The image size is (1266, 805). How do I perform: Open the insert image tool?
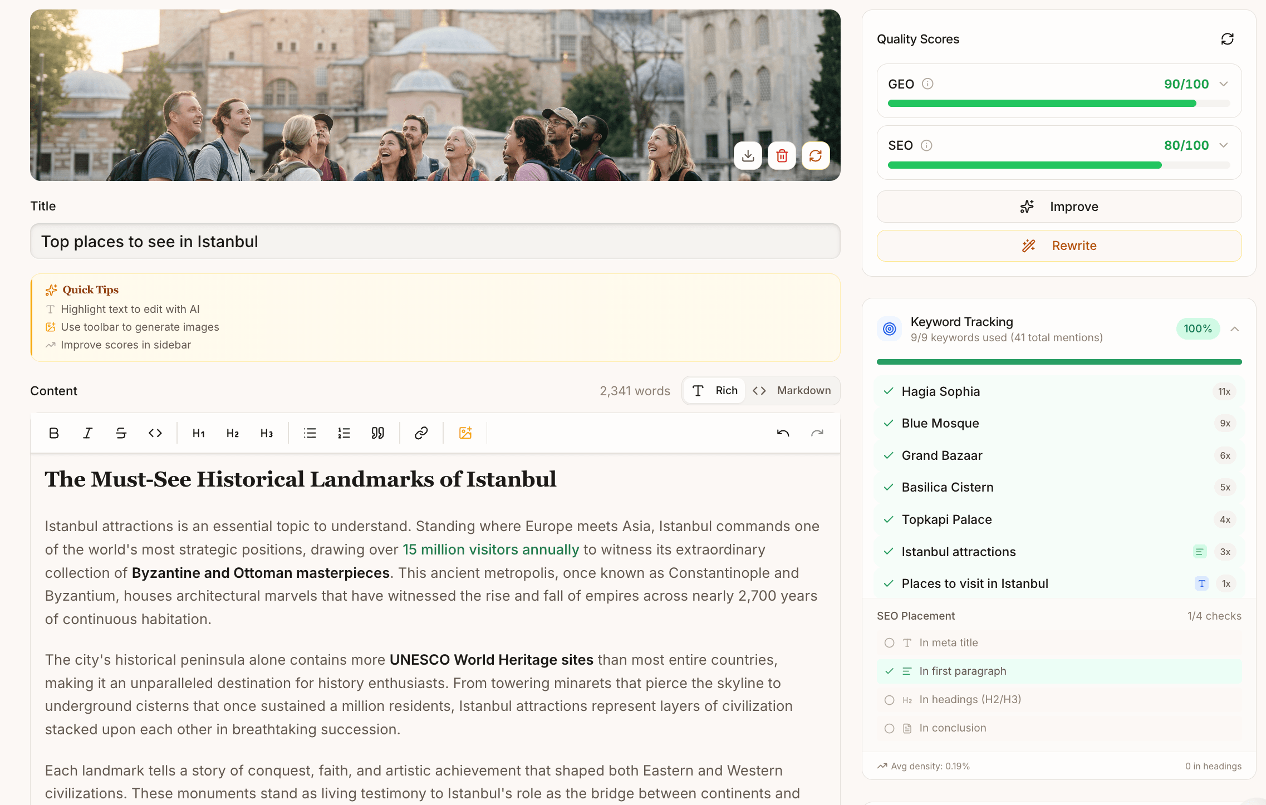pyautogui.click(x=465, y=433)
